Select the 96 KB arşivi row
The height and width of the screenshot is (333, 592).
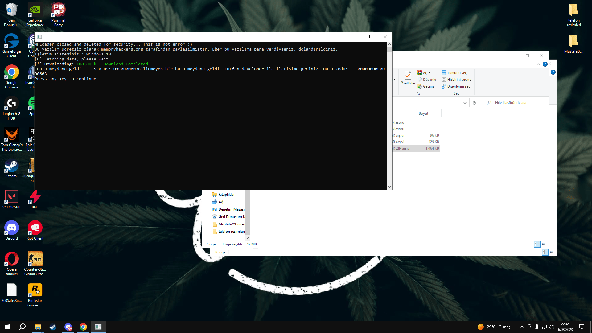point(416,135)
